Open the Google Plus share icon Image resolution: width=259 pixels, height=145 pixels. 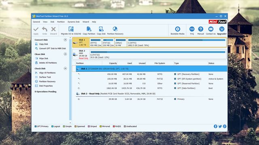pyautogui.click(x=225, y=126)
